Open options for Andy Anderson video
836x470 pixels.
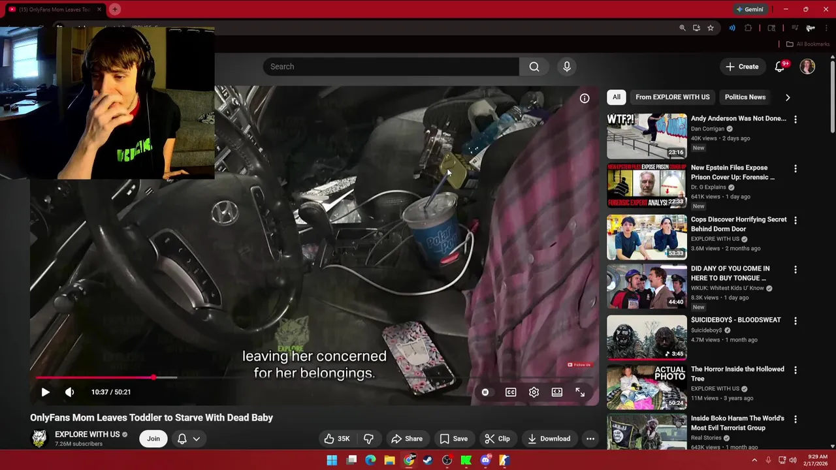coord(796,119)
